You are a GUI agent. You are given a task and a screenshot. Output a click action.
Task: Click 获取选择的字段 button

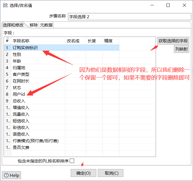coord(173,41)
